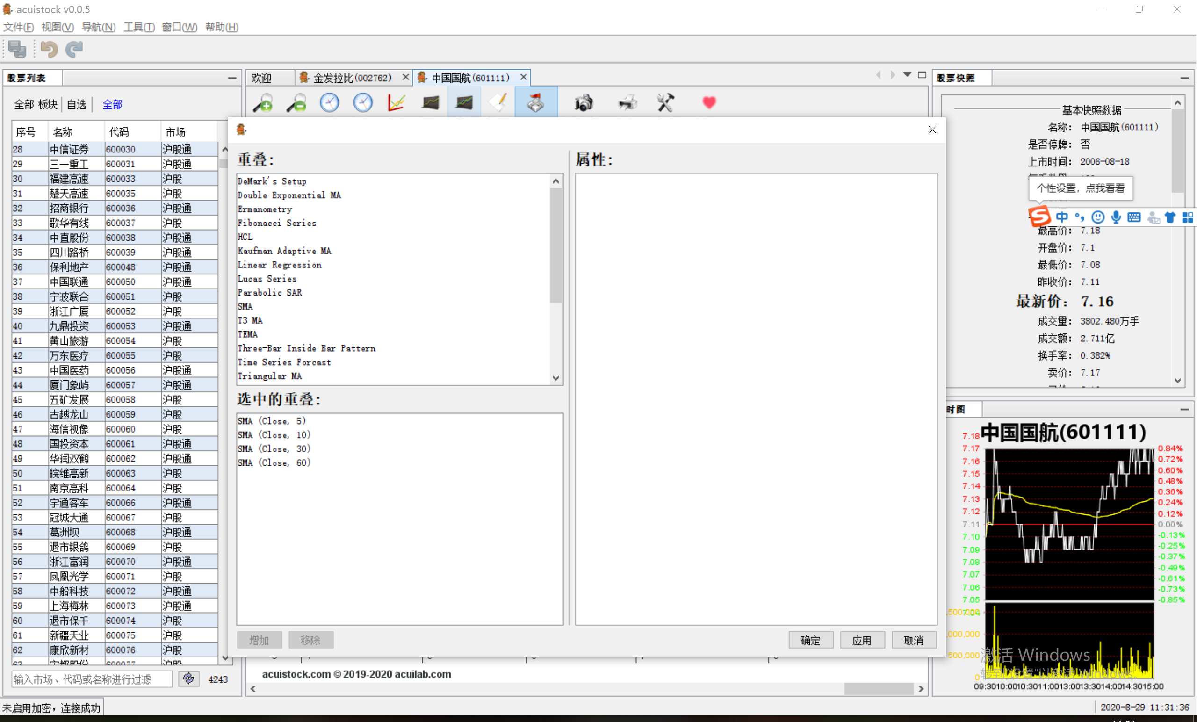The height and width of the screenshot is (722, 1197).
Task: Click the red heart favorite icon
Action: [709, 103]
